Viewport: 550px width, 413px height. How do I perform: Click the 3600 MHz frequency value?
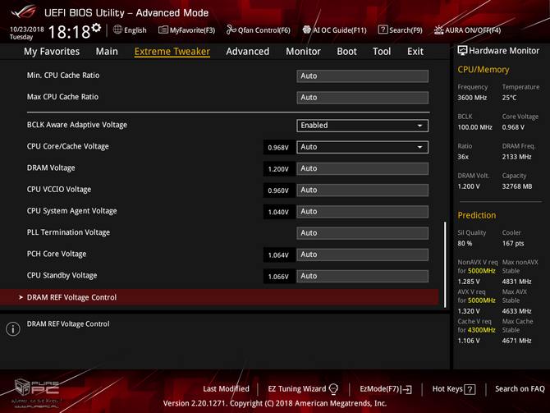pyautogui.click(x=472, y=98)
